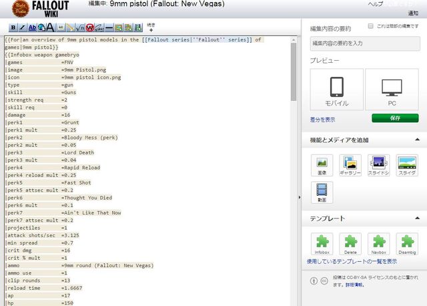Click the add image toolbar icon
The height and width of the screenshot is (306, 427).
point(119,27)
